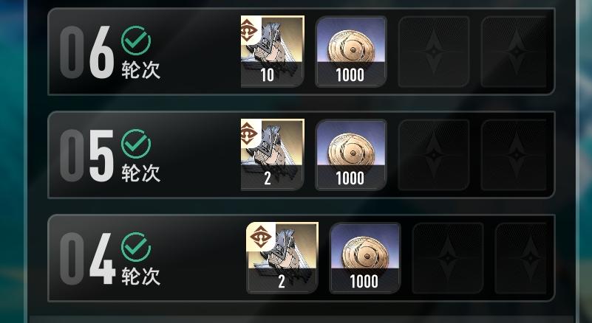Click the 轮次 label in round 04

tap(141, 277)
